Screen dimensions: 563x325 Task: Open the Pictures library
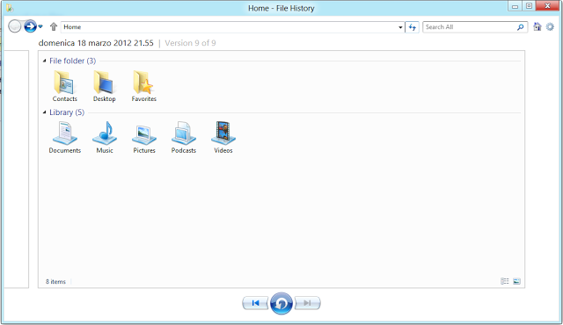pos(144,138)
